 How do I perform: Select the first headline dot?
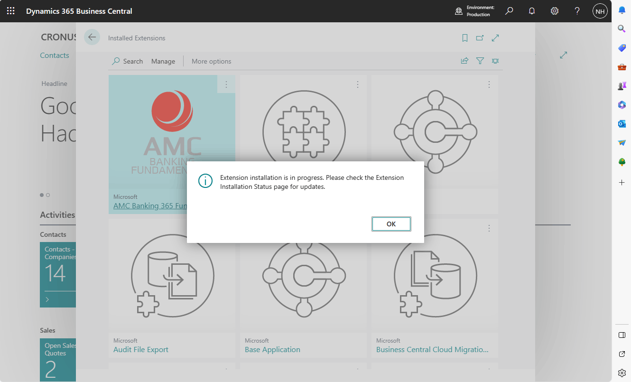pyautogui.click(x=42, y=195)
